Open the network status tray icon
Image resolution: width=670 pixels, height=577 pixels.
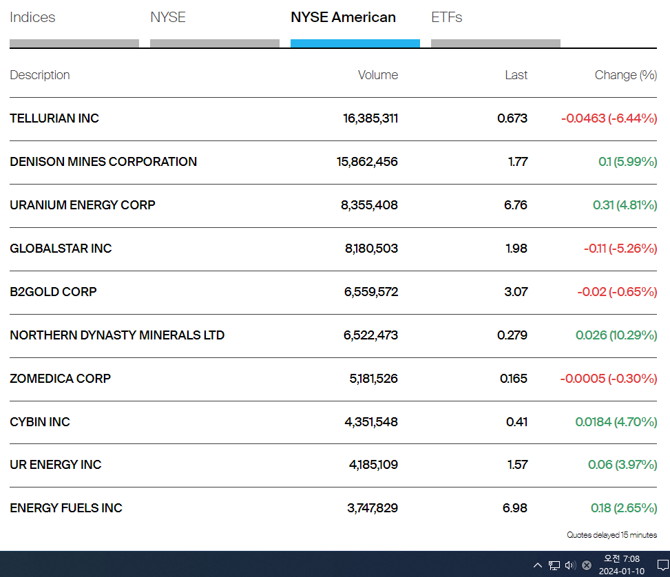[x=554, y=565]
